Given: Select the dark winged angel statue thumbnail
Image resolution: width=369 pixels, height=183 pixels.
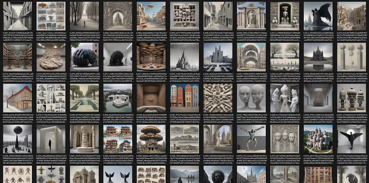Looking at the screenshot, I should tap(318, 16).
